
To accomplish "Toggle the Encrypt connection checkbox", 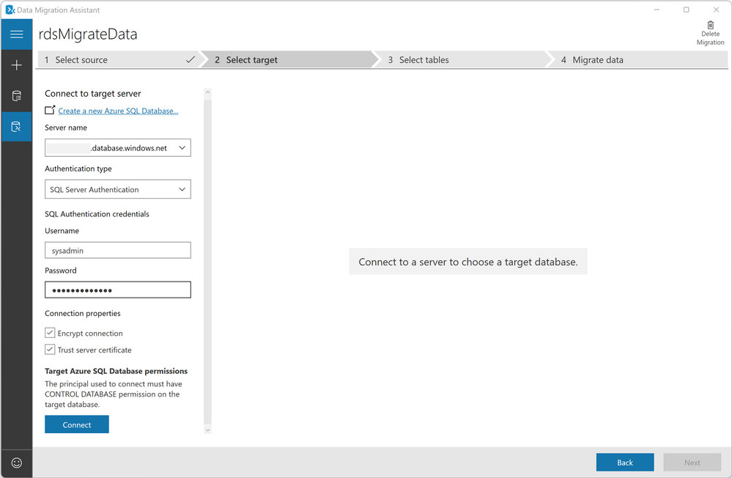I will tap(50, 333).
